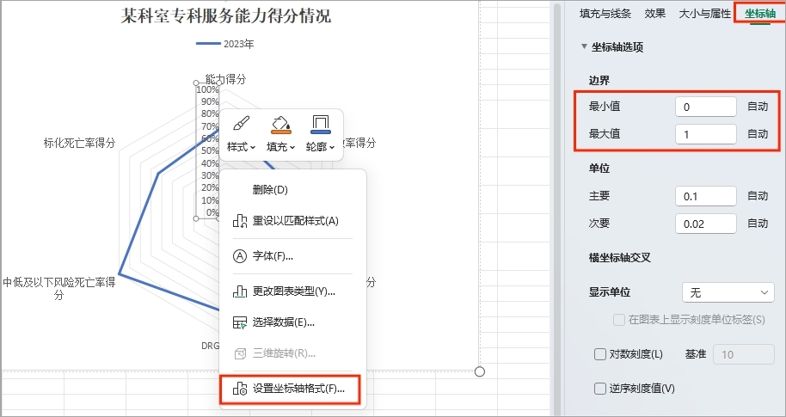Click Reset to Match Style icon
Screen dimensions: 786x417
[240, 221]
